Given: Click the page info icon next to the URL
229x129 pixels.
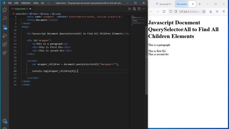Looking at the screenshot, I should pyautogui.click(x=176, y=11).
